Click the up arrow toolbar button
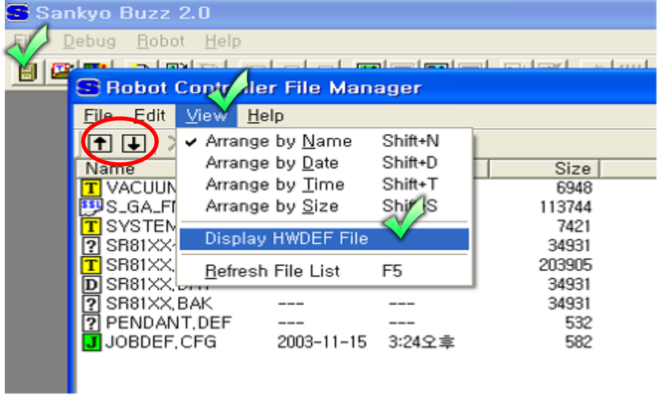Viewport: 662px width, 397px height. click(100, 144)
